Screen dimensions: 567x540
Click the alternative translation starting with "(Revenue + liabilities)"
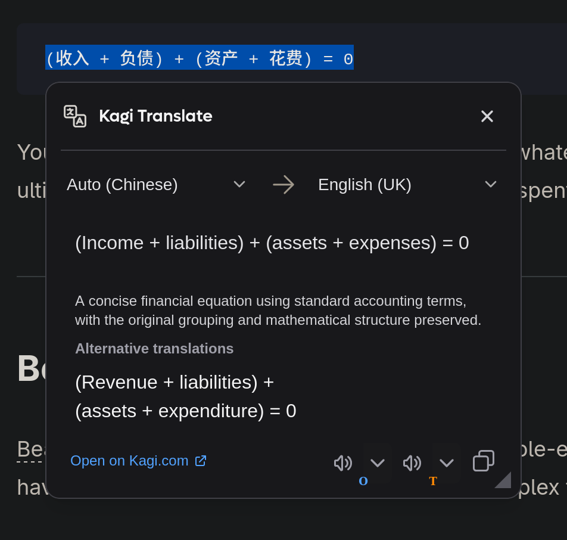point(185,396)
